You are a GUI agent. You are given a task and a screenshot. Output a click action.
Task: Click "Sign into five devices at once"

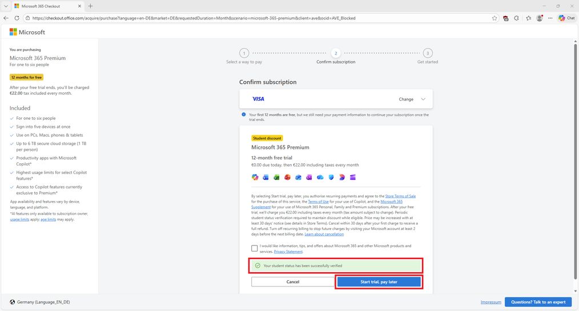pos(43,127)
